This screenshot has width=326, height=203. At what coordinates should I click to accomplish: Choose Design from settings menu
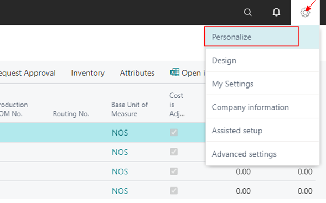[262, 60]
